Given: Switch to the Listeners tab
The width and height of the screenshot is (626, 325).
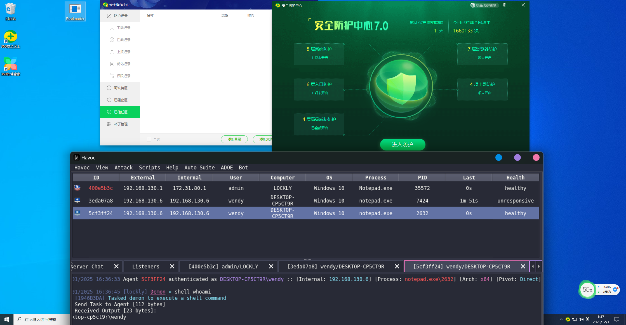Looking at the screenshot, I should [146, 267].
